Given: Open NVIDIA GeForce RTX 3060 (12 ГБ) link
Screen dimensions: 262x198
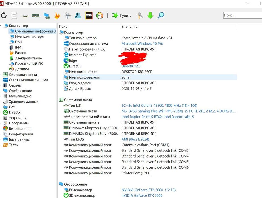Looking at the screenshot, I should coord(148,190).
